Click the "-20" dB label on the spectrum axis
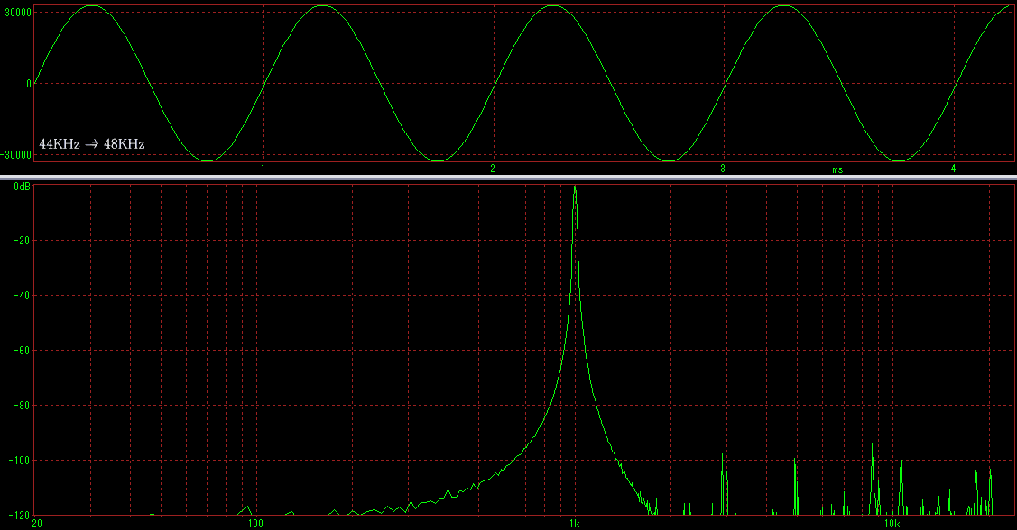1017x530 pixels. 22,241
